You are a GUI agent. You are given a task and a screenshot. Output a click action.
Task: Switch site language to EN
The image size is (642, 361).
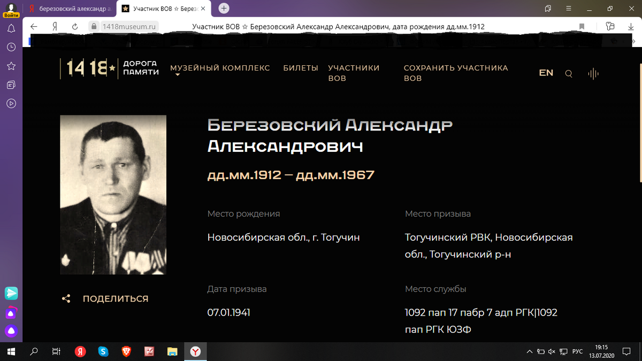pos(546,73)
